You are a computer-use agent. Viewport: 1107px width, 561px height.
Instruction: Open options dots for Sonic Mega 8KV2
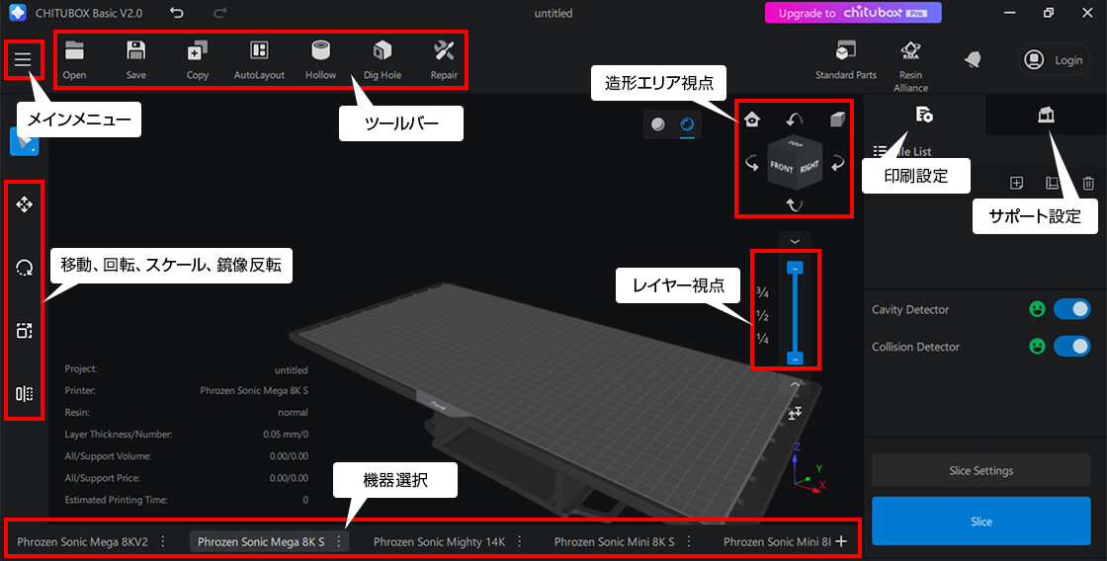pyautogui.click(x=164, y=541)
